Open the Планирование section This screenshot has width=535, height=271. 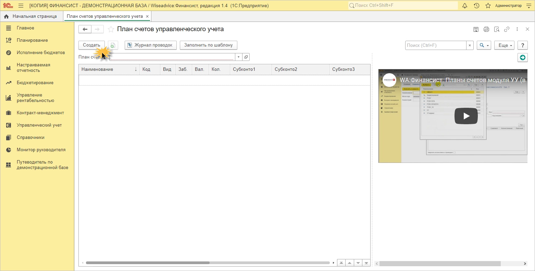pyautogui.click(x=37, y=40)
